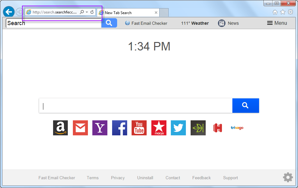Click the Fast Email Checker globe icon
This screenshot has height=188, width=298.
[x=127, y=23]
